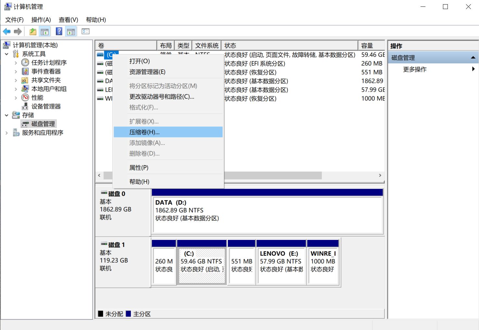The width and height of the screenshot is (479, 330).
Task: Sort by the 类型 column header
Action: 183,45
